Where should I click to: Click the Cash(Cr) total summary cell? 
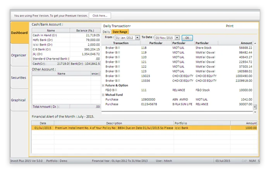[51, 64]
